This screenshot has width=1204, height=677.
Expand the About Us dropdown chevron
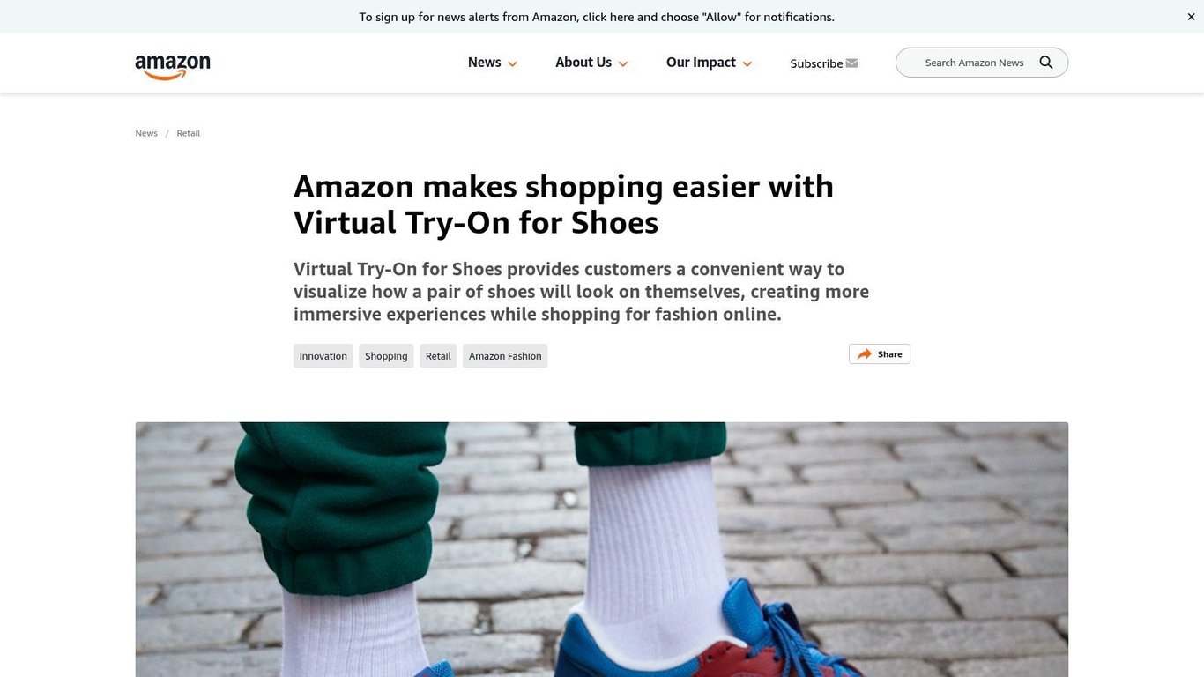[x=623, y=63]
